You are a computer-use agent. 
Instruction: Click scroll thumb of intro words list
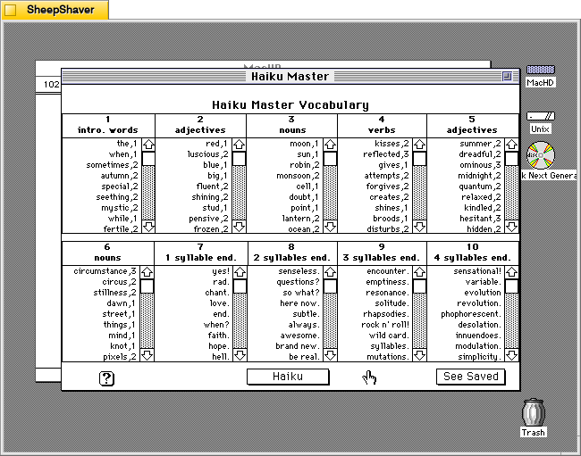(148, 158)
